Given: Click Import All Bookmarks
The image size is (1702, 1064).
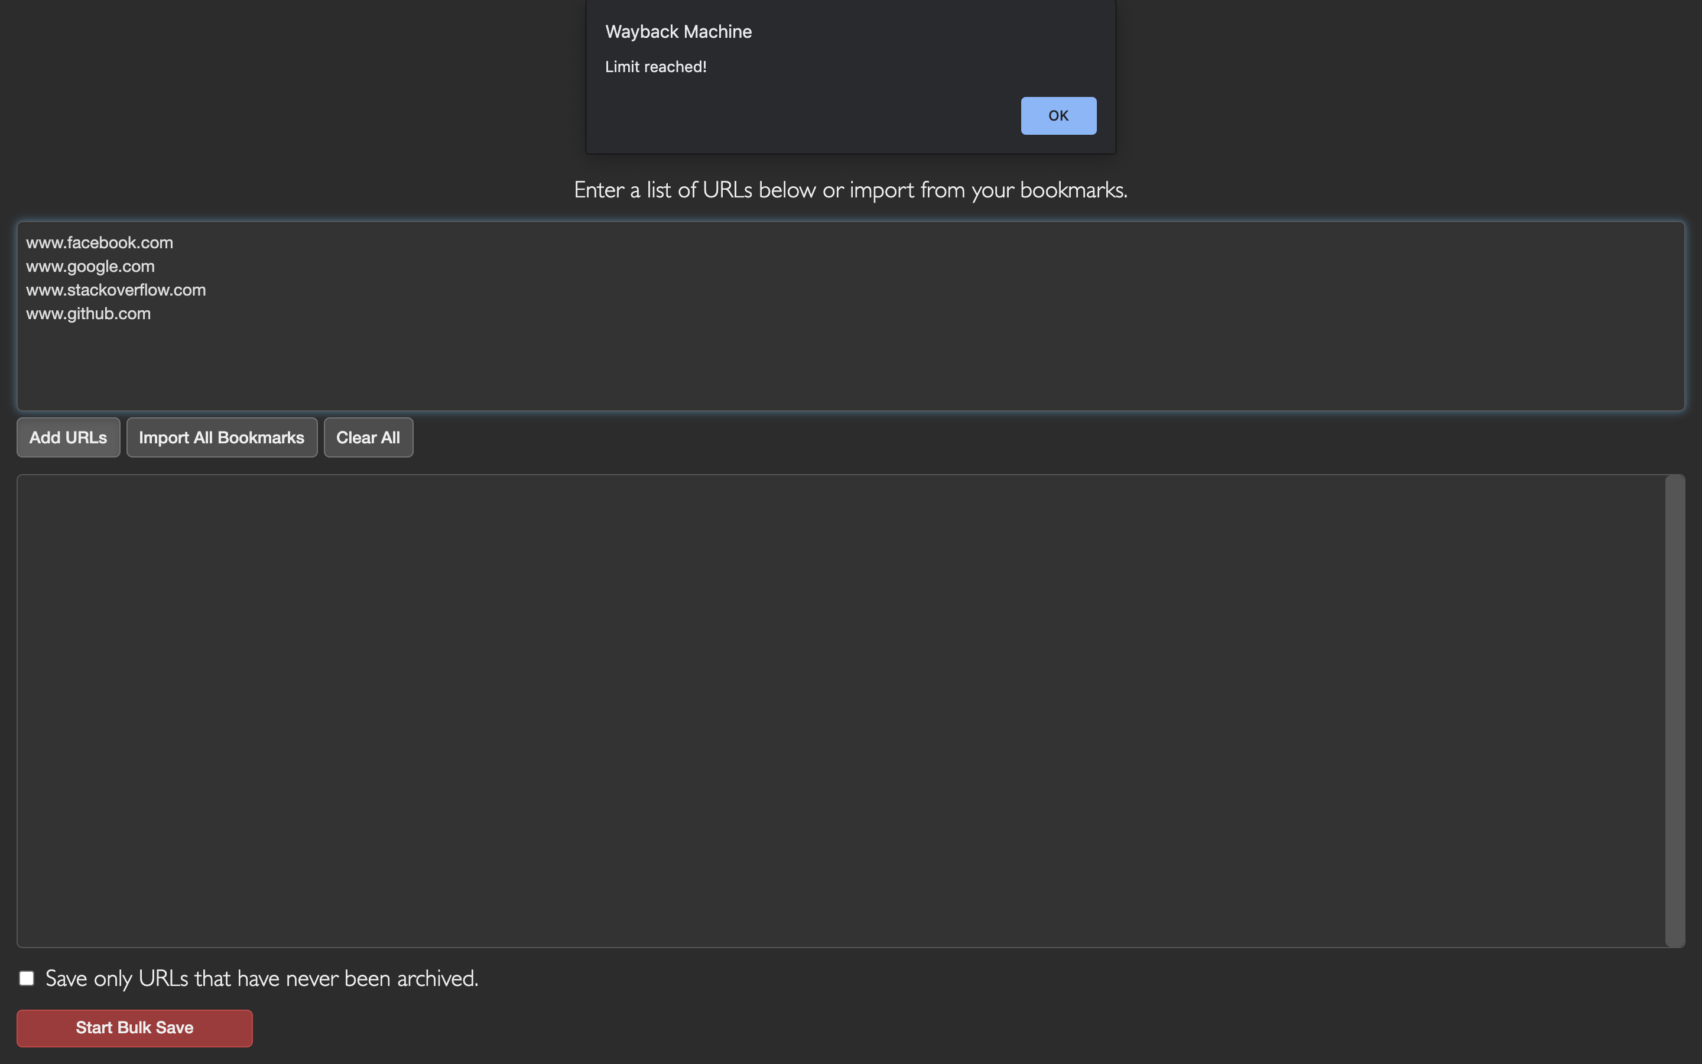Looking at the screenshot, I should [222, 437].
